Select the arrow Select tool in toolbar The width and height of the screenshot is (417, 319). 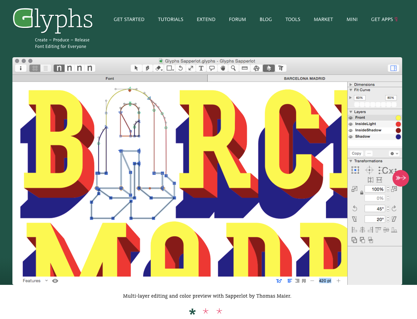point(136,68)
